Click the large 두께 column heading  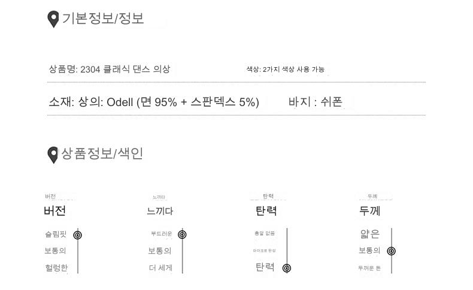tap(369, 211)
